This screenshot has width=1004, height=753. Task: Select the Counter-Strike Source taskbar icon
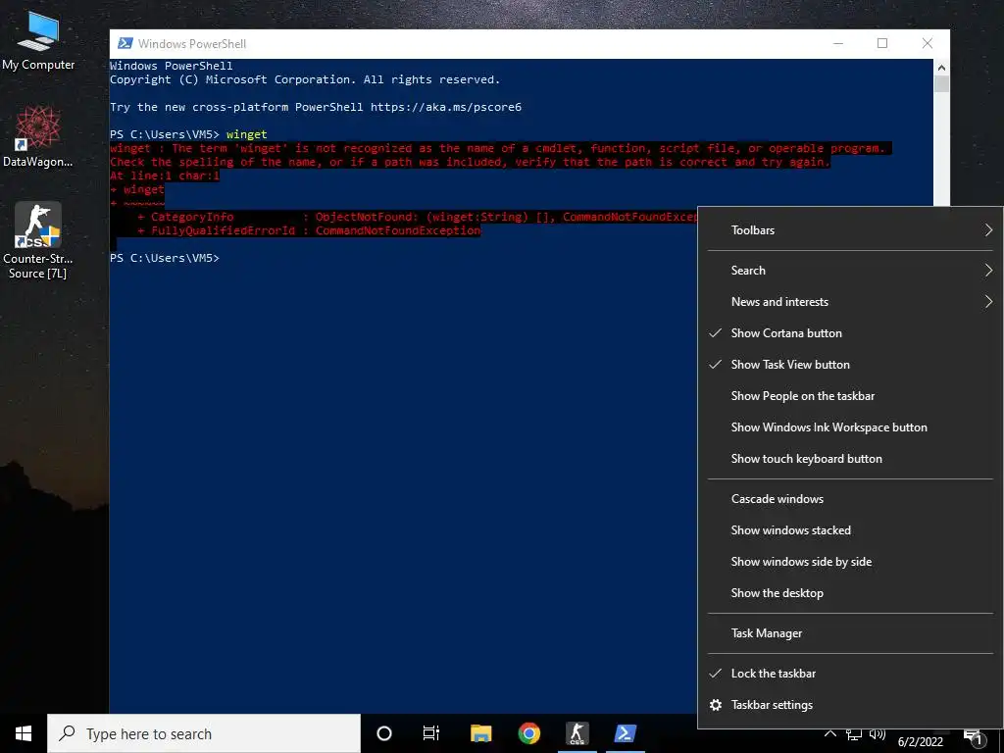click(x=577, y=733)
